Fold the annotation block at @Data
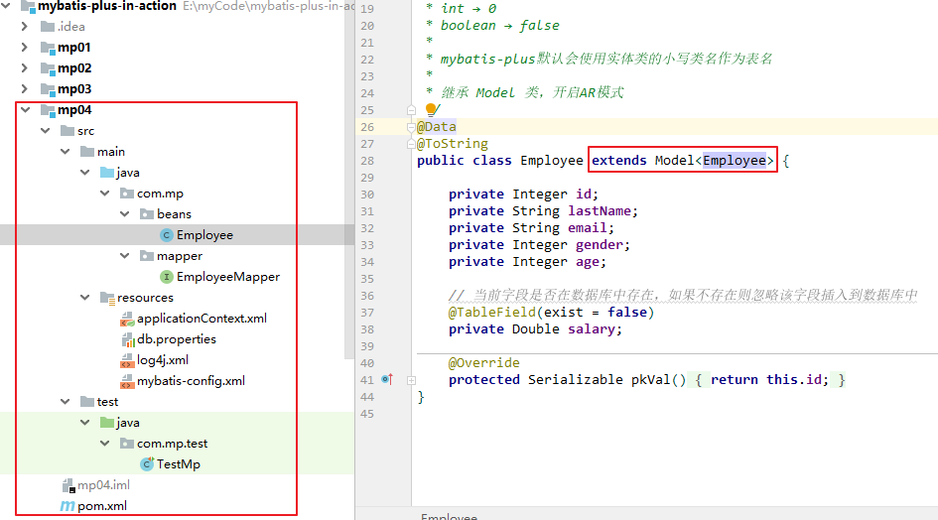Image resolution: width=938 pixels, height=520 pixels. (x=411, y=127)
